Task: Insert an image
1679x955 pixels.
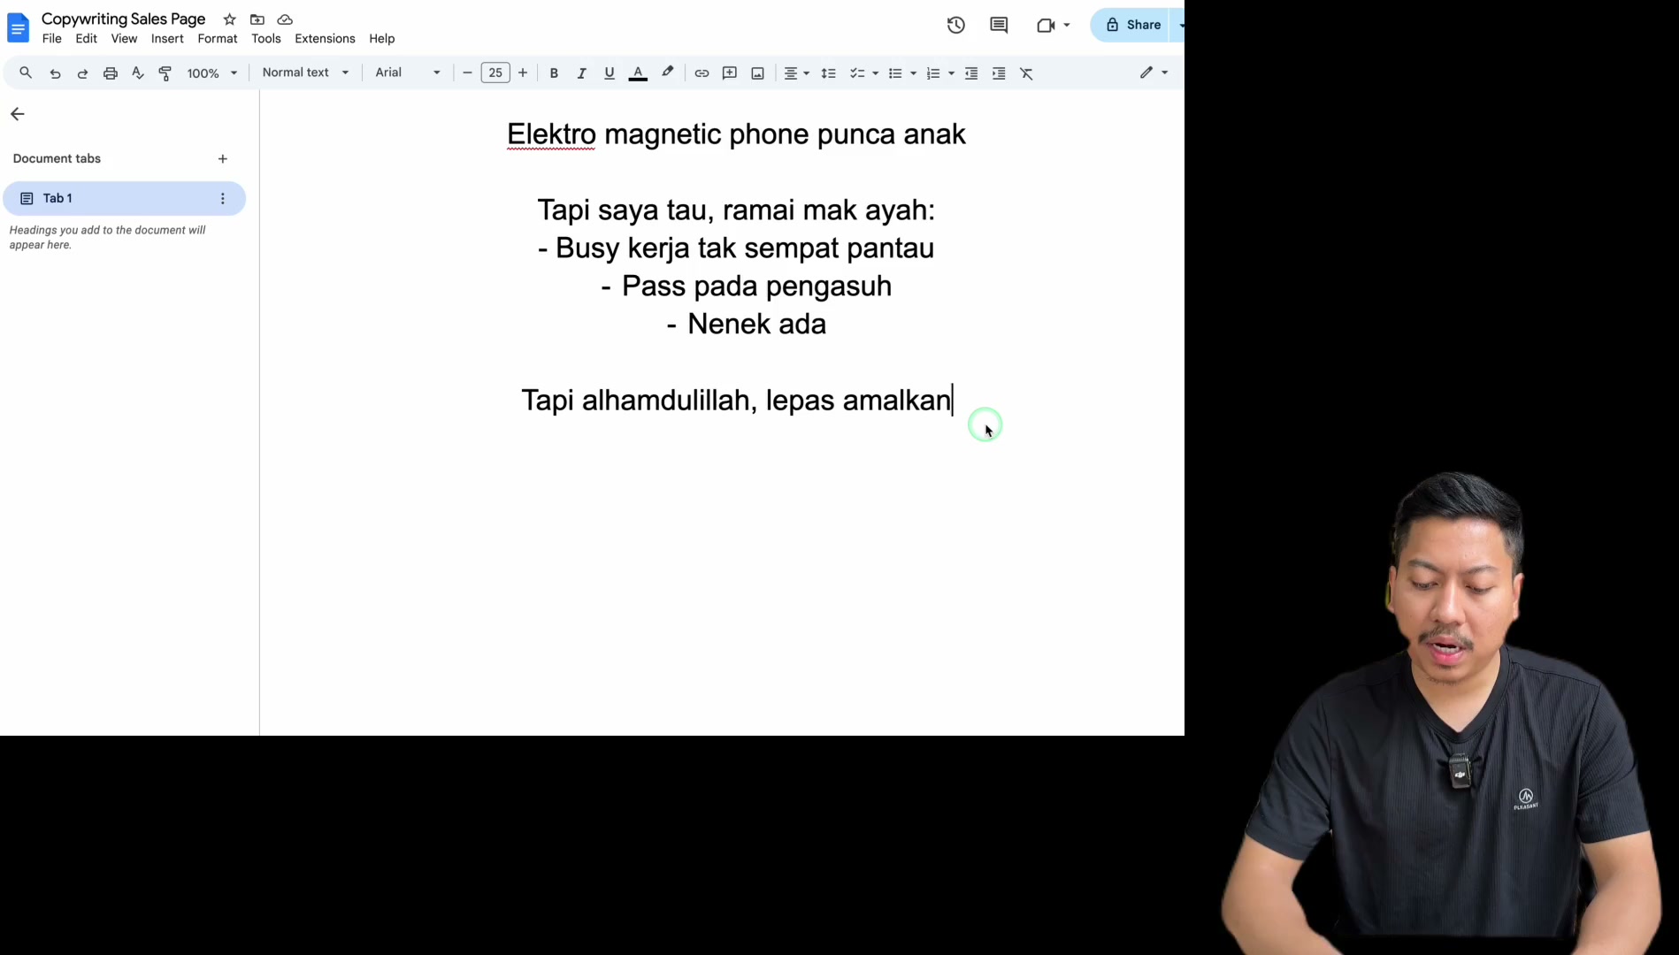Action: [758, 73]
